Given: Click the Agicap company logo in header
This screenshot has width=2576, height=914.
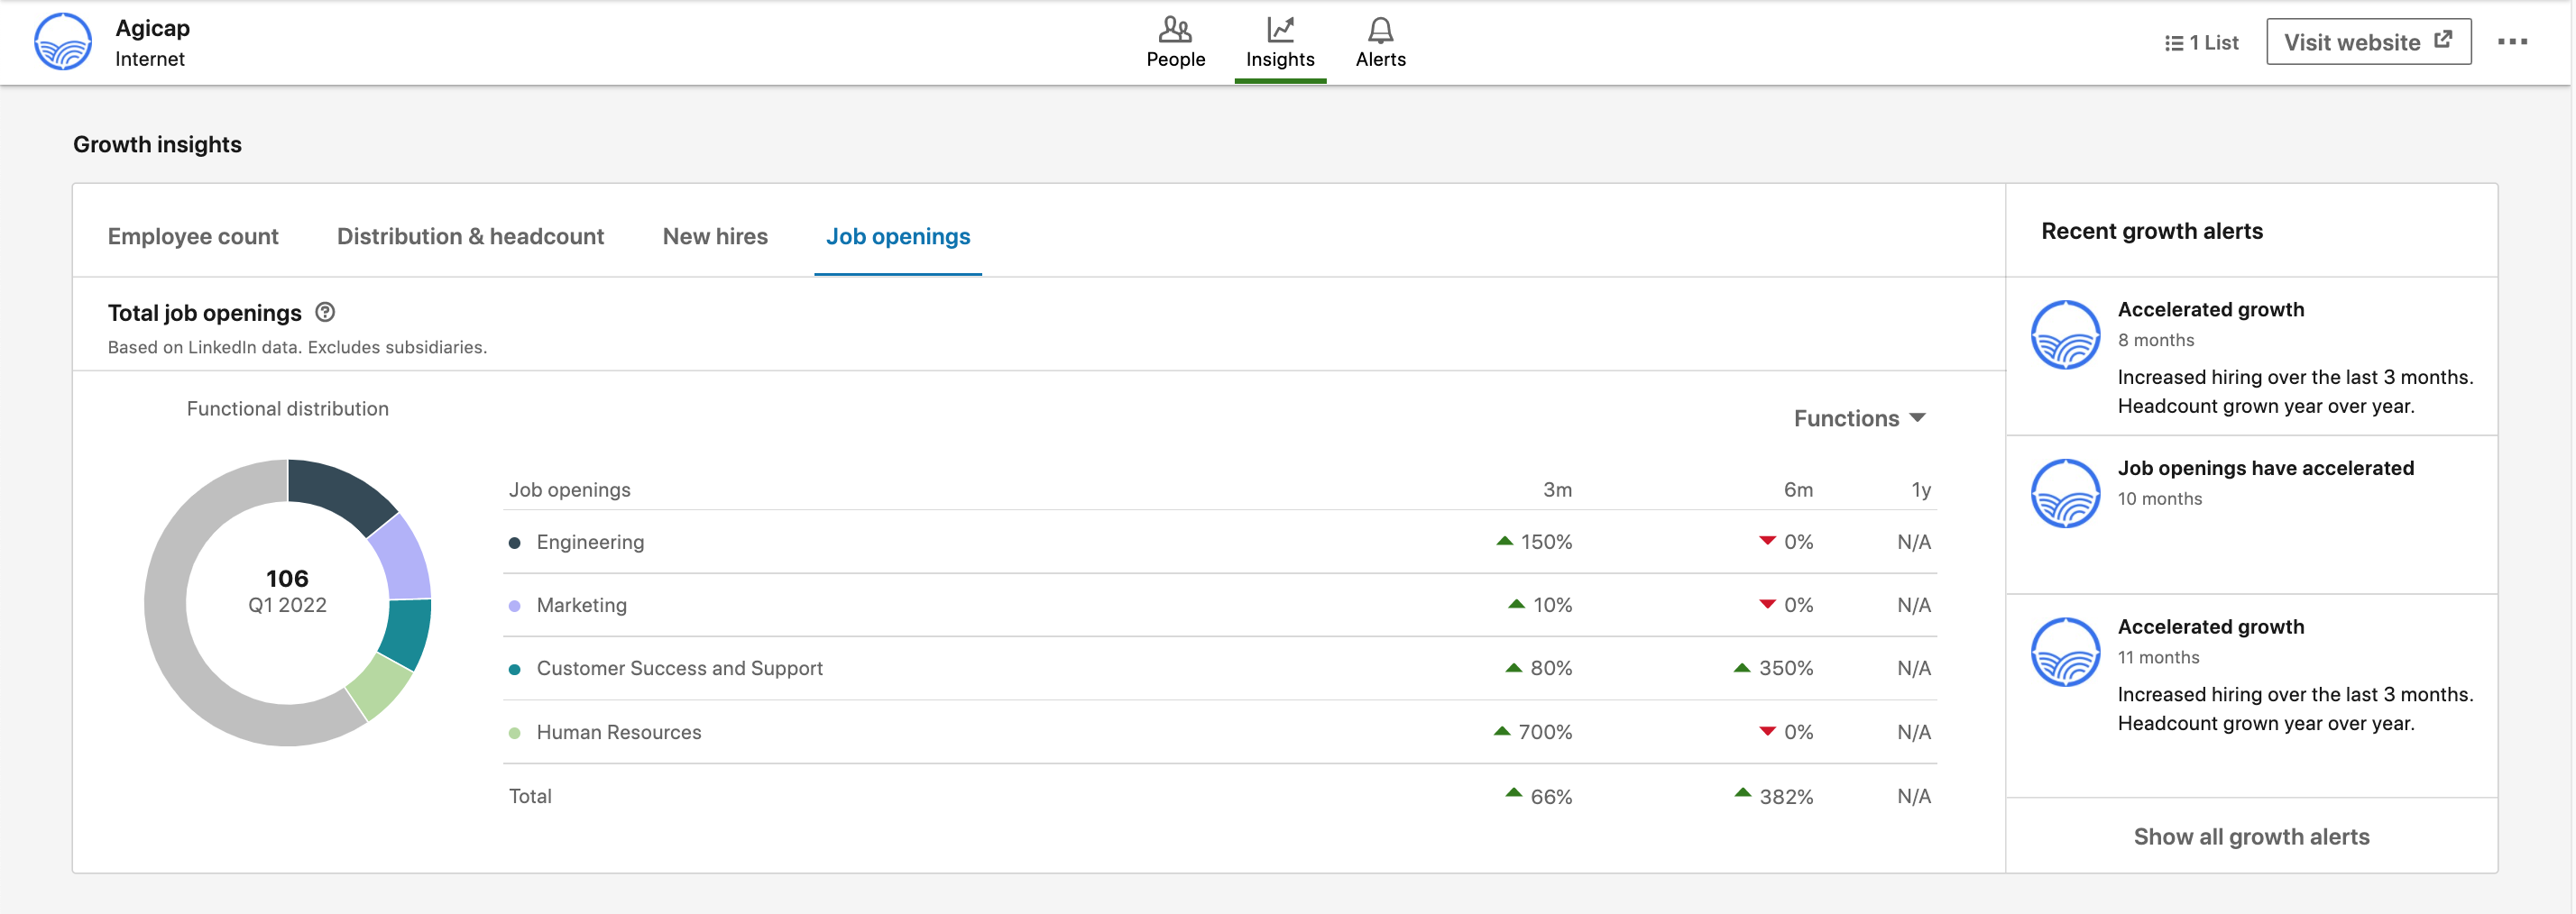Looking at the screenshot, I should [63, 42].
